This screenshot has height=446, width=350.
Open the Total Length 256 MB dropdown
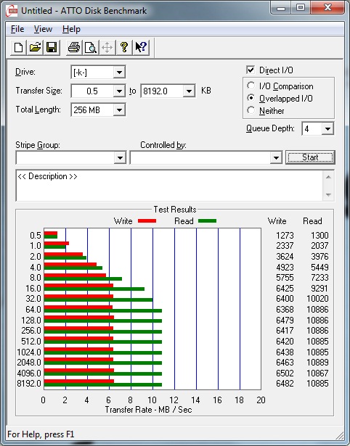click(119, 110)
